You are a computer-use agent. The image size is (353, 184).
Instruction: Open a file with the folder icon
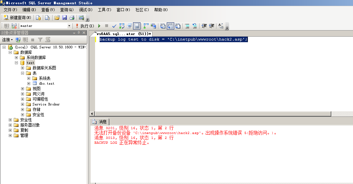(x=57, y=18)
